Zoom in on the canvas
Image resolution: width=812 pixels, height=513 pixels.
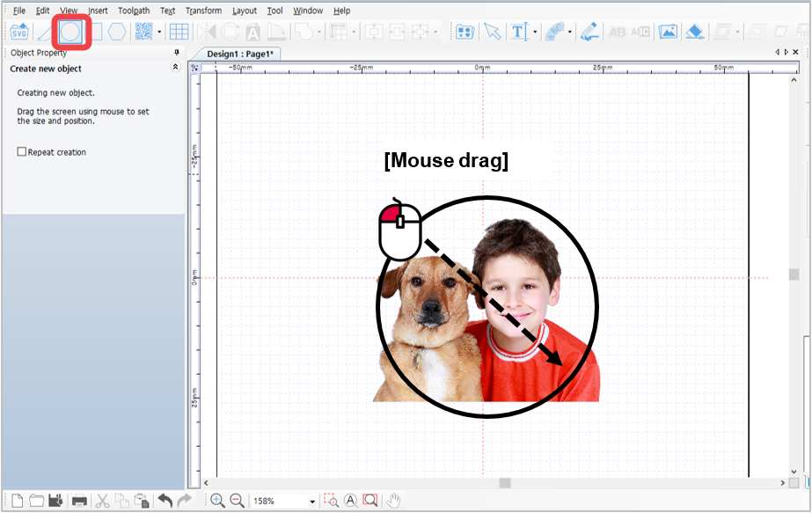click(x=217, y=501)
